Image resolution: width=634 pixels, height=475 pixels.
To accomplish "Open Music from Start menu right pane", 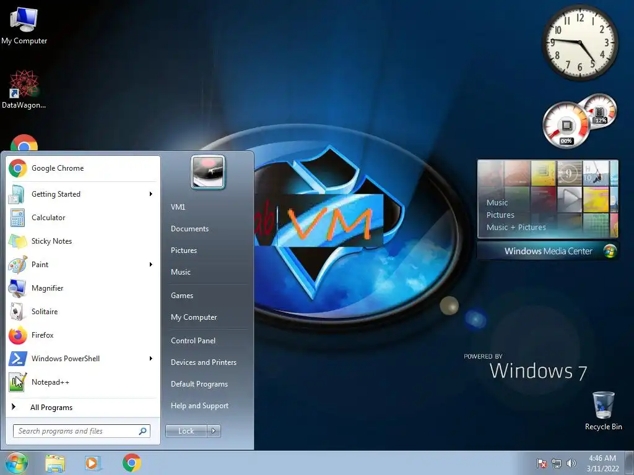I will point(181,272).
